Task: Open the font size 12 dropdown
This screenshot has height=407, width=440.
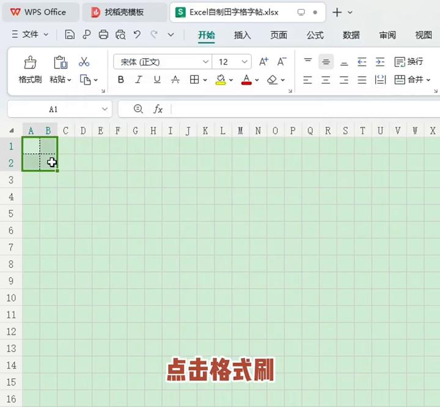Action: click(244, 62)
